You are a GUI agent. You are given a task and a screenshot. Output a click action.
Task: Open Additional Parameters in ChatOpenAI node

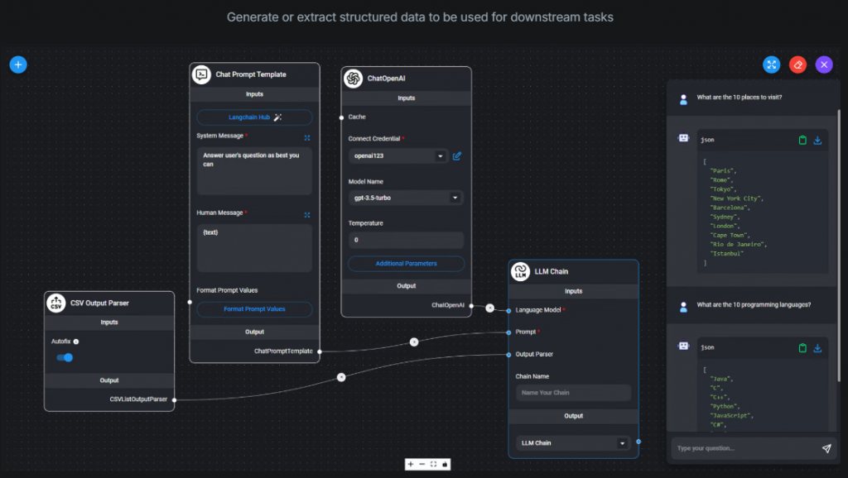tap(406, 263)
